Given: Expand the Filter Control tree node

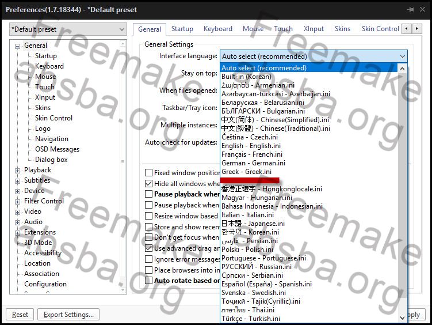Looking at the screenshot, I should (x=18, y=202).
